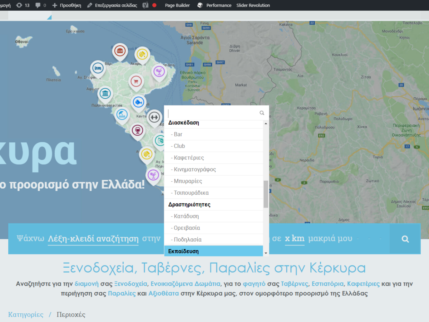Screen dimensions: 429x322
Task: Click the dumbbell gym map marker
Action: [x=154, y=117]
